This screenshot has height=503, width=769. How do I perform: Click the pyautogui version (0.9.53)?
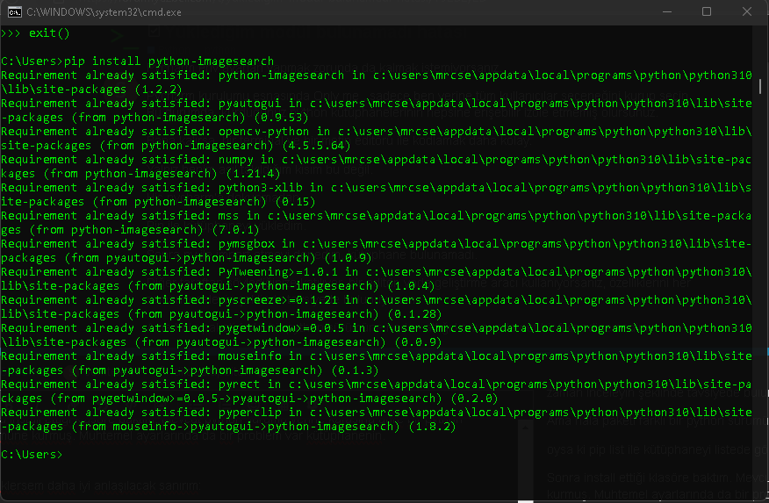281,118
